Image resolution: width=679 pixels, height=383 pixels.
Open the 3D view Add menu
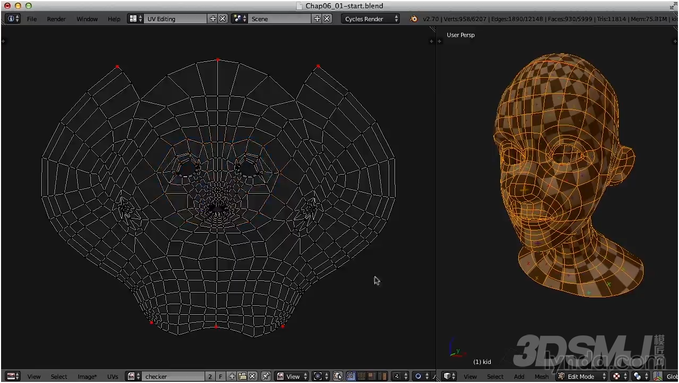coord(519,377)
